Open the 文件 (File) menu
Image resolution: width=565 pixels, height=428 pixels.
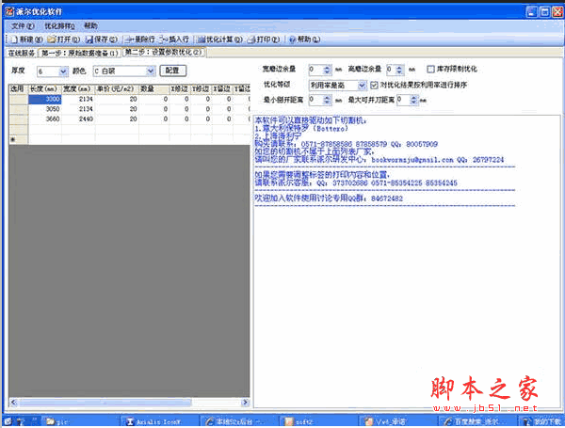click(23, 26)
